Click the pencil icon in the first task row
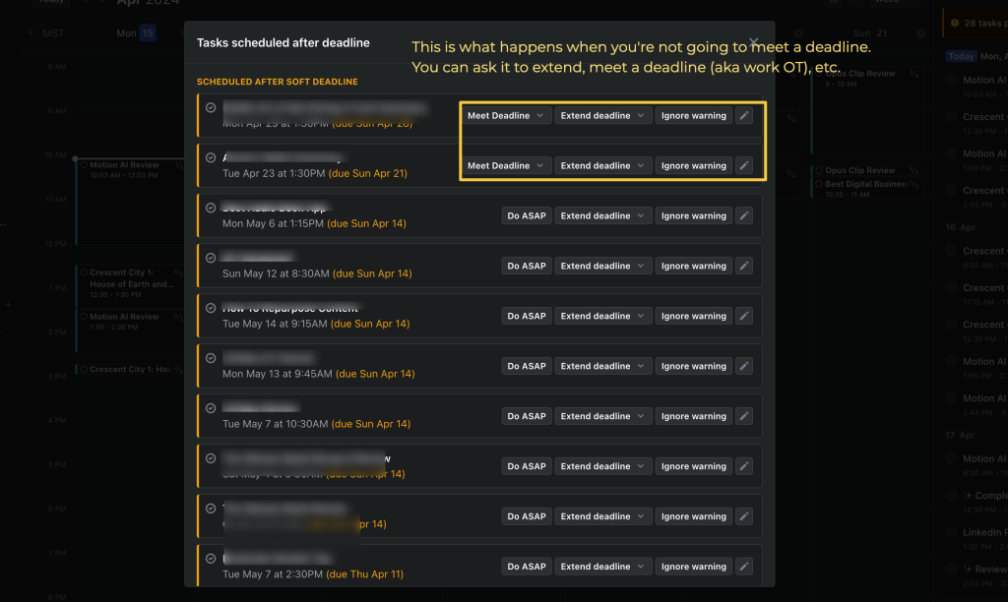Image resolution: width=1008 pixels, height=602 pixels. point(744,116)
